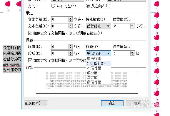Open the unit dropdown next to 度量值
Viewport: 170px width, 116px height.
tap(140, 26)
